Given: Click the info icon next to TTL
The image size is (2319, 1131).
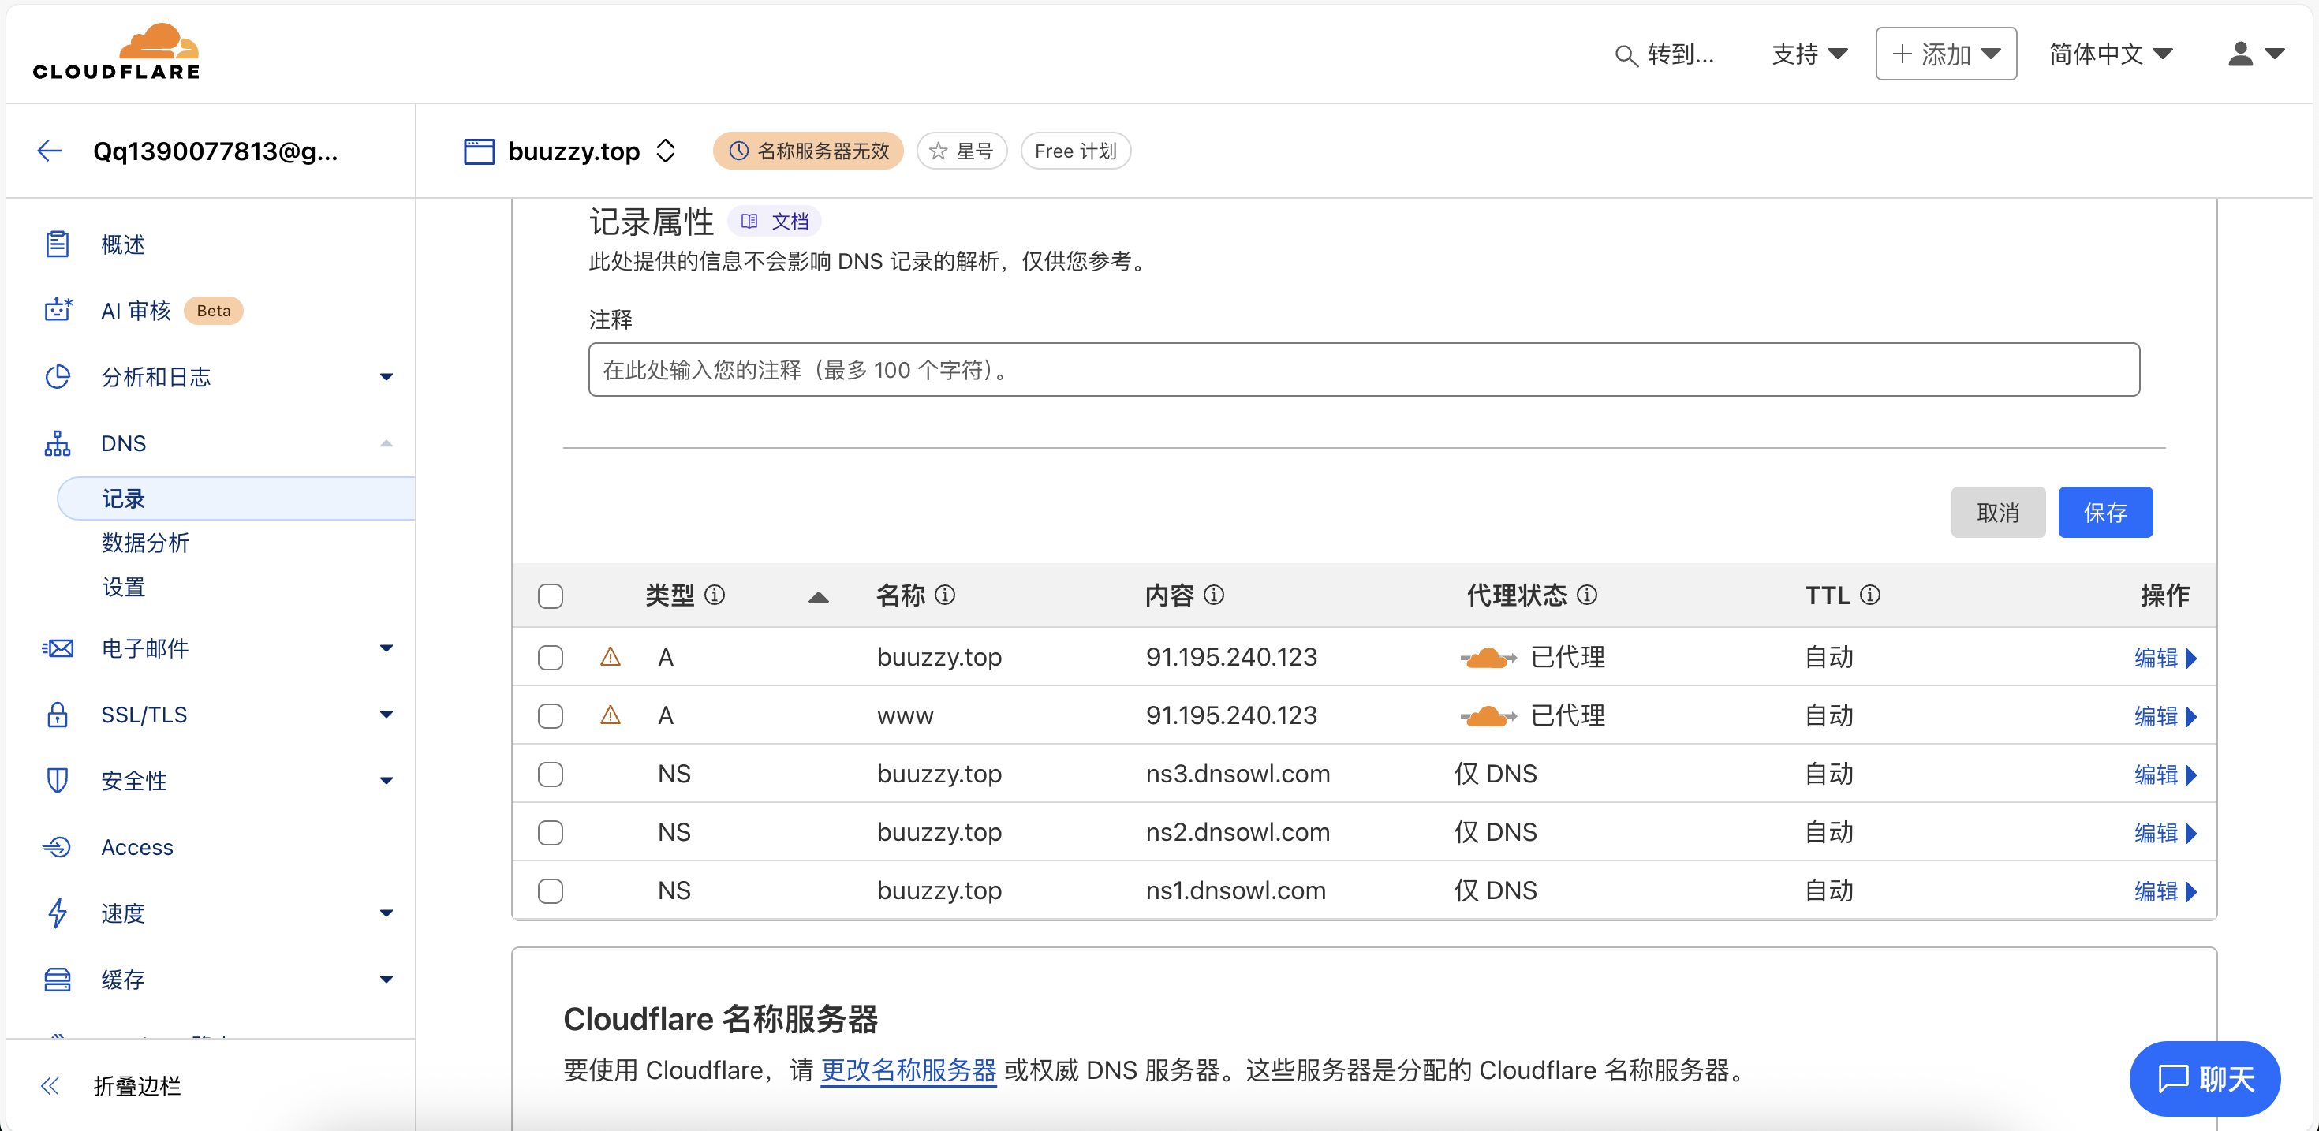Looking at the screenshot, I should [x=1869, y=595].
